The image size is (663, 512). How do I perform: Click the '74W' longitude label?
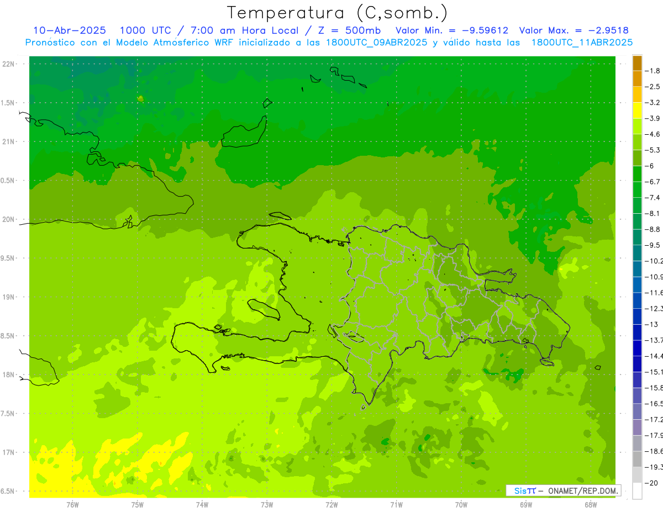pos(202,505)
